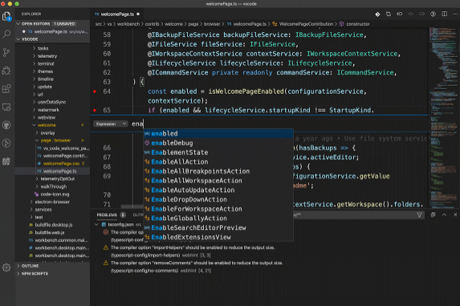Open the More Actions ellipsis in editor toolbar
460x306 pixels.
[455, 14]
